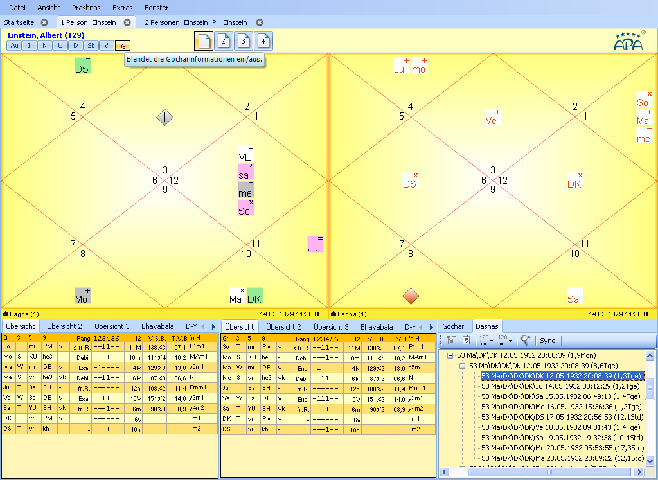Viewport: 658px width, 480px height.
Task: Click the red diamond icon in the chart
Action: coord(411,296)
